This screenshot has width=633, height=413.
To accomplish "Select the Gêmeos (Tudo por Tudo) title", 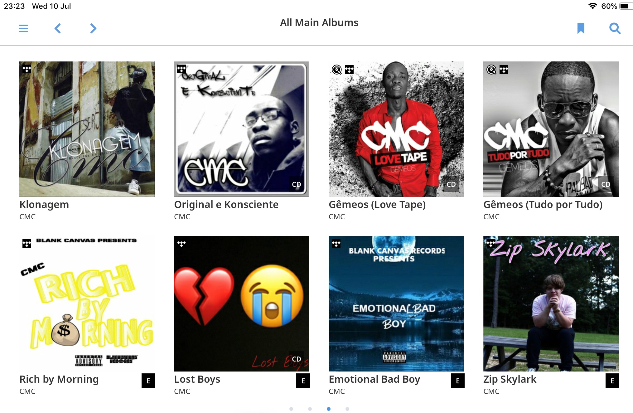I will click(x=543, y=205).
